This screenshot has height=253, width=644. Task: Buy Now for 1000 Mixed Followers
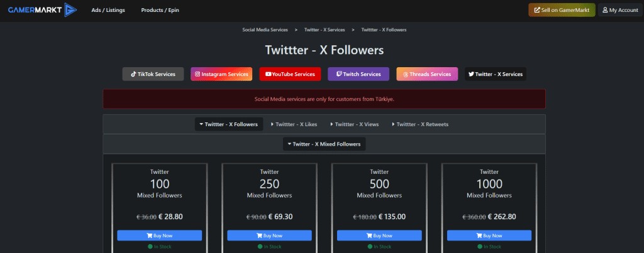[489, 235]
